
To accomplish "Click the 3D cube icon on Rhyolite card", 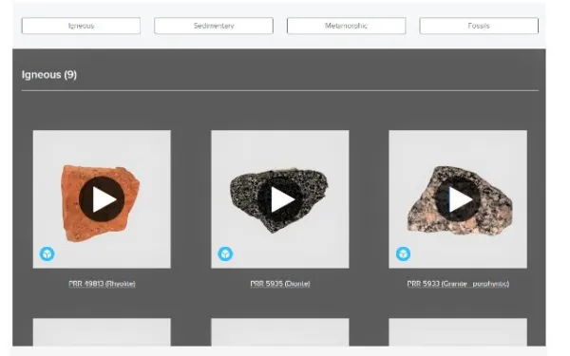I will tap(47, 253).
